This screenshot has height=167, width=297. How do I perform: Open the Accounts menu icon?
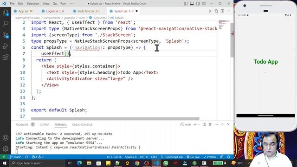[x=6, y=138]
